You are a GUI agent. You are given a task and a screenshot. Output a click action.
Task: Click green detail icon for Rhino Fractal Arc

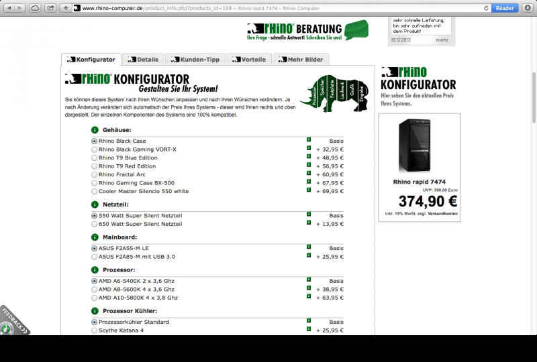[x=309, y=174]
